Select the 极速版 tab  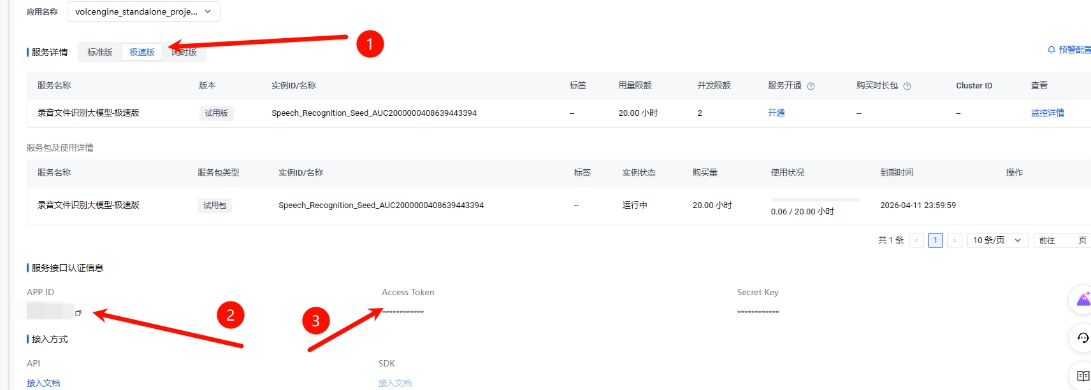click(142, 52)
